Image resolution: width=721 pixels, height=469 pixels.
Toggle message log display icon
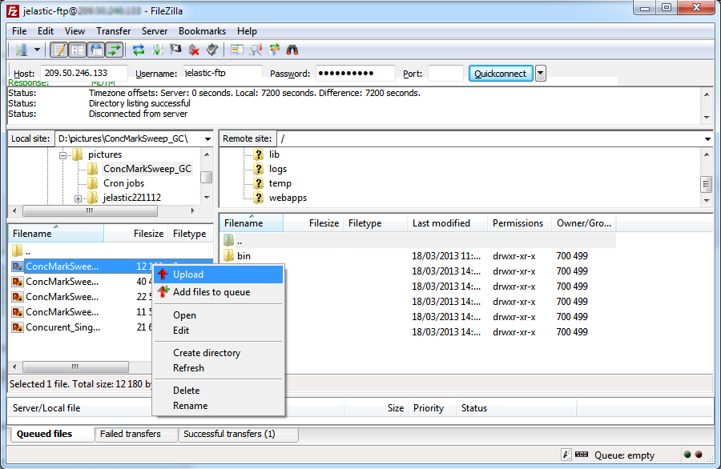58,50
